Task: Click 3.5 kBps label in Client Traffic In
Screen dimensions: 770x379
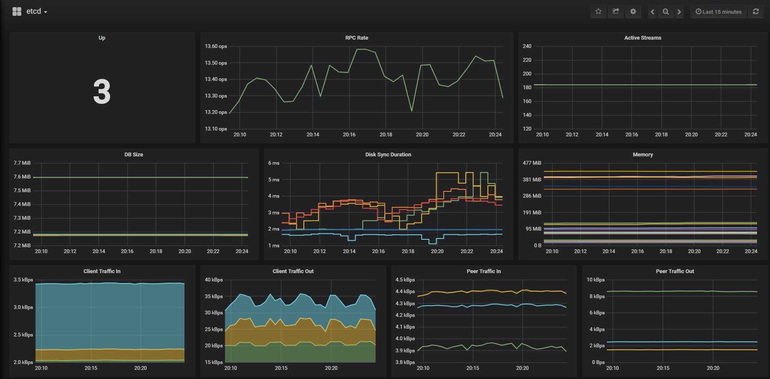Action: pyautogui.click(x=23, y=280)
